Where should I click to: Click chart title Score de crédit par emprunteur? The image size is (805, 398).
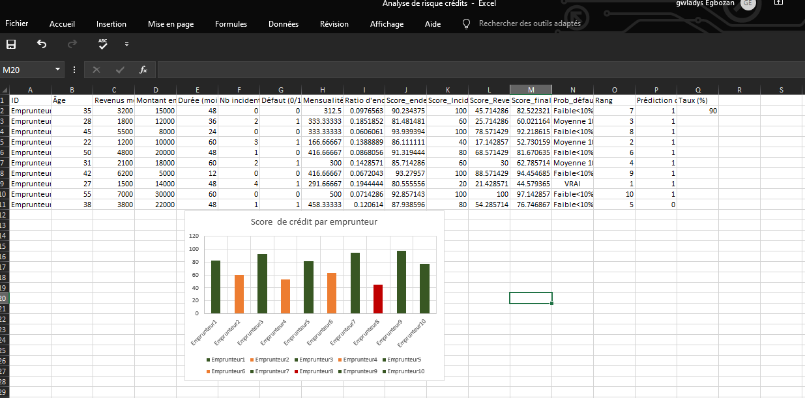314,221
